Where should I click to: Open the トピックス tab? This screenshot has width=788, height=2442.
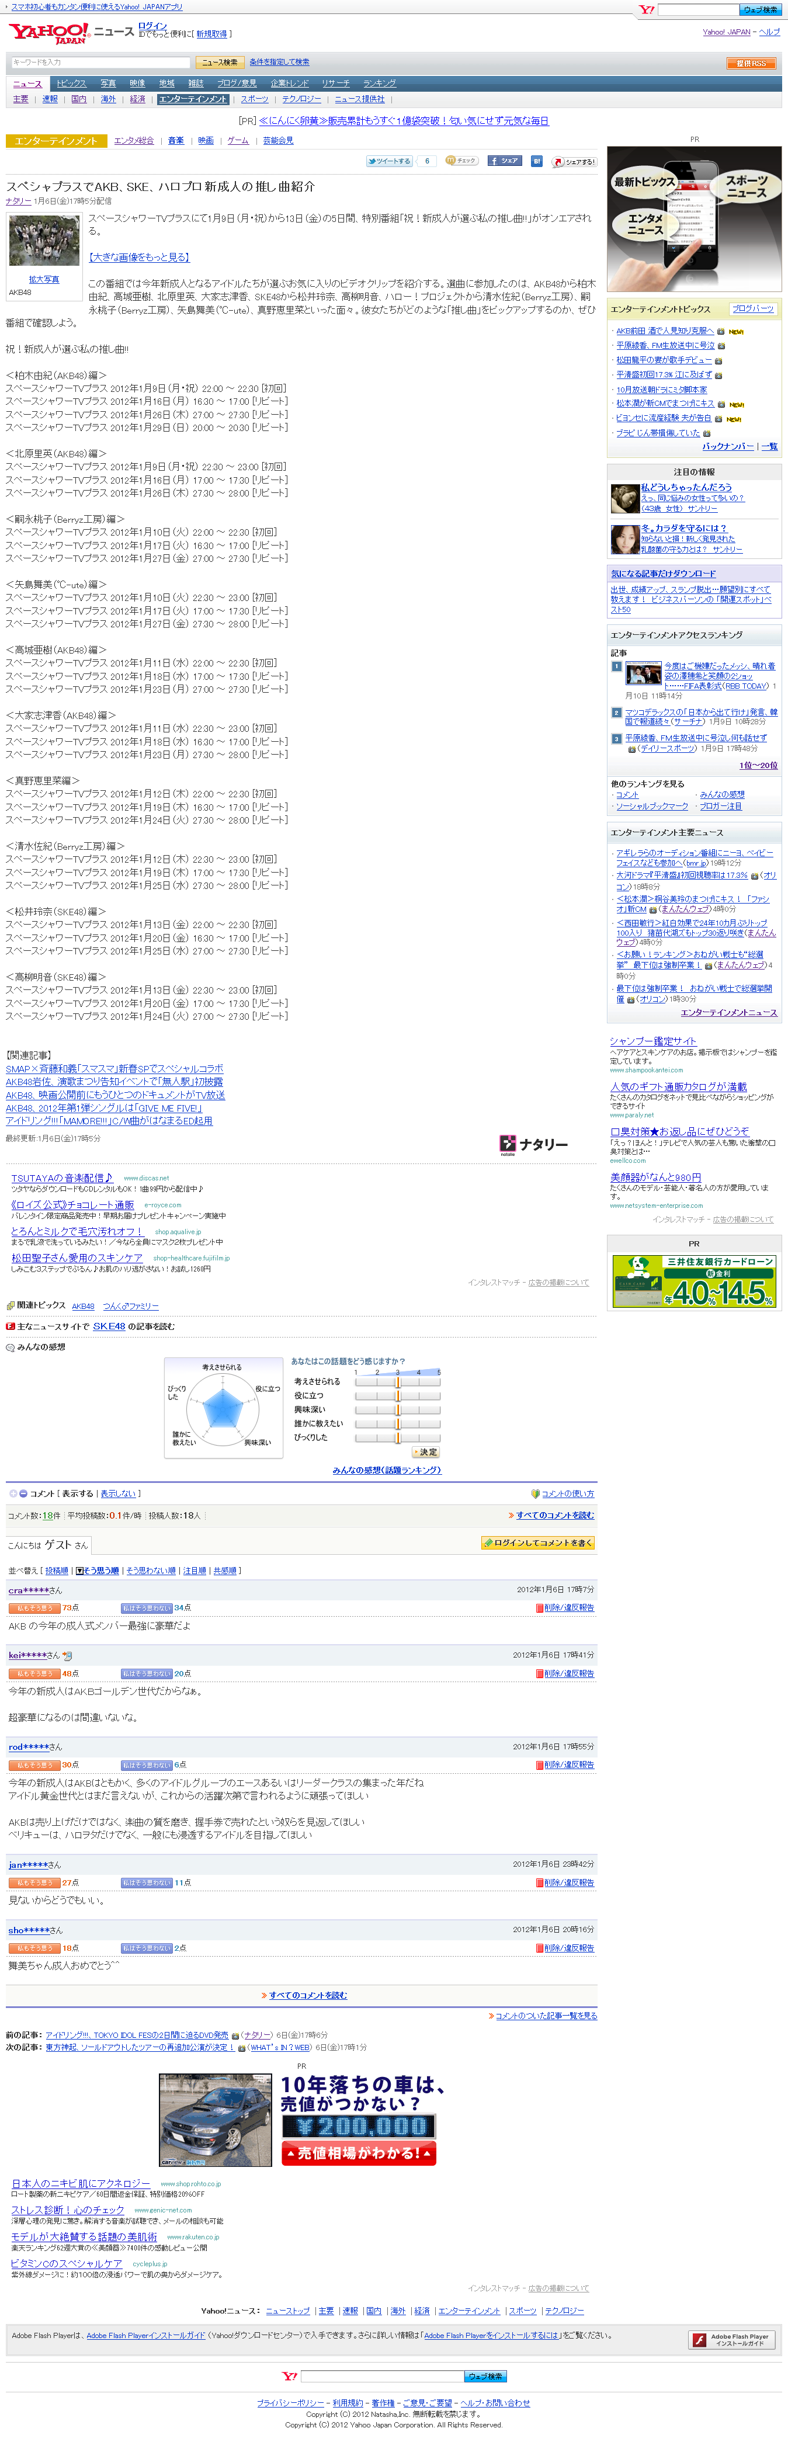pyautogui.click(x=71, y=84)
